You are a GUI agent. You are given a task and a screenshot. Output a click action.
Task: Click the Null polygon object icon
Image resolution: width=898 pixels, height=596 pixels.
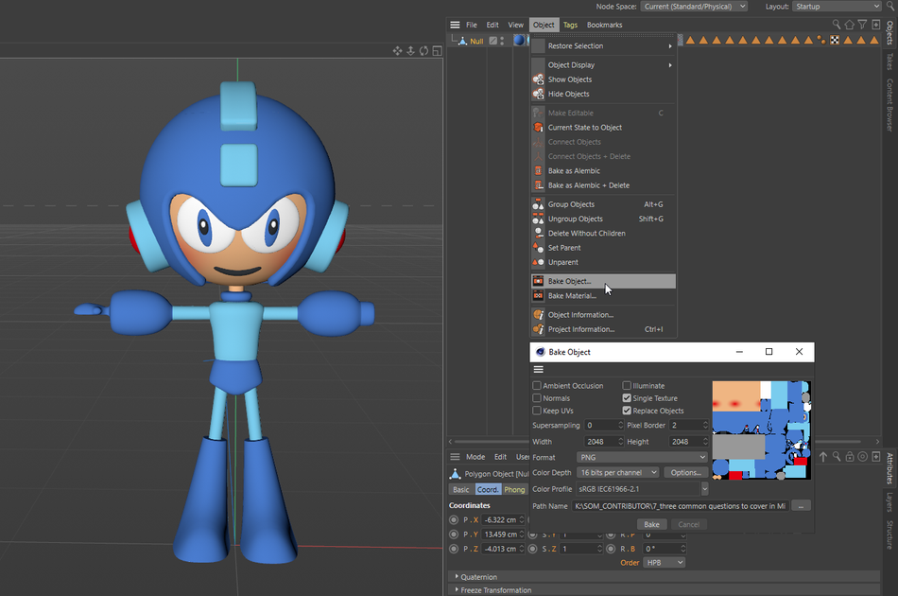(x=463, y=41)
